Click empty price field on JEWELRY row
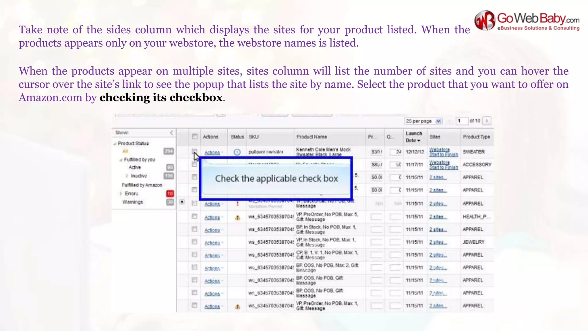 click(x=376, y=242)
